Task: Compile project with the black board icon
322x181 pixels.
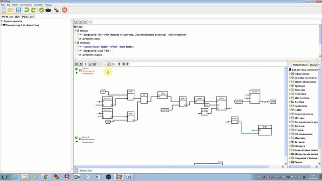Action: click(x=48, y=10)
